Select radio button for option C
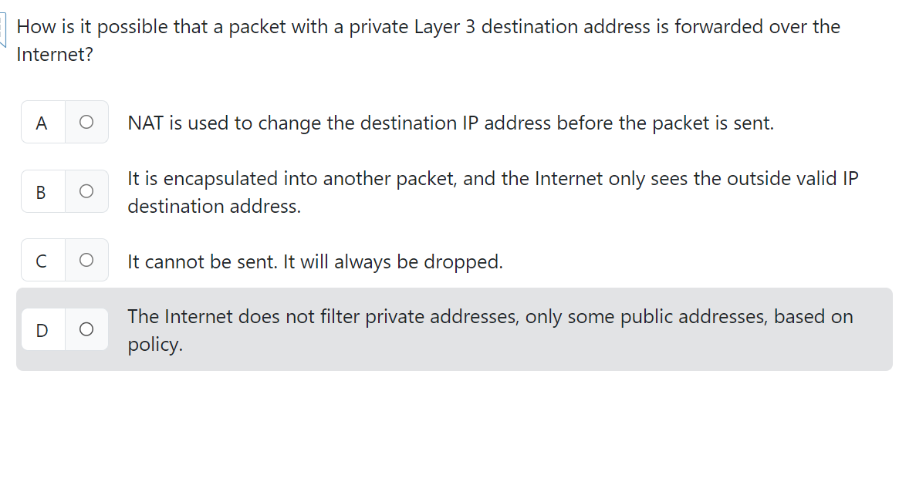899x492 pixels. click(86, 260)
